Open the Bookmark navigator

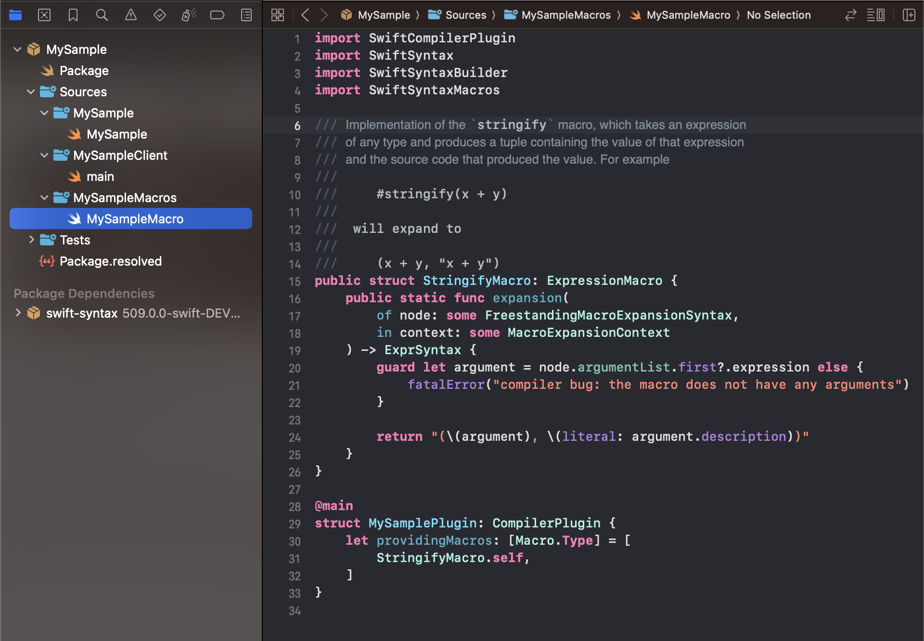pos(73,15)
